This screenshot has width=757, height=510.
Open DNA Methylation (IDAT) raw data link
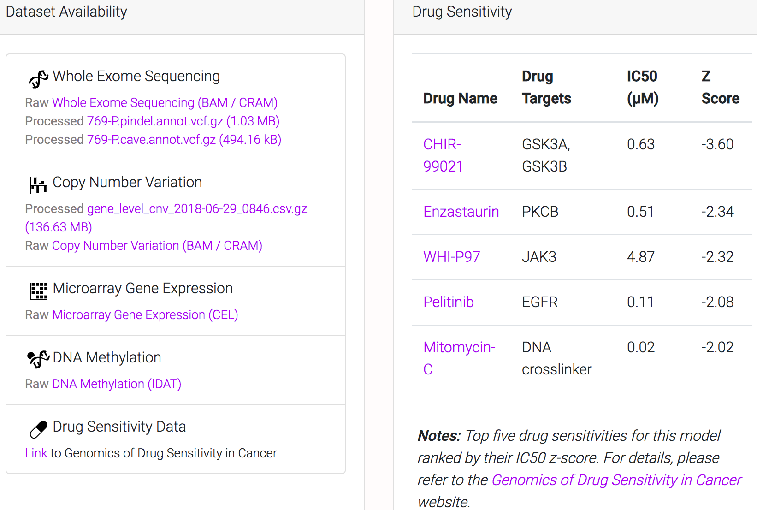click(116, 384)
